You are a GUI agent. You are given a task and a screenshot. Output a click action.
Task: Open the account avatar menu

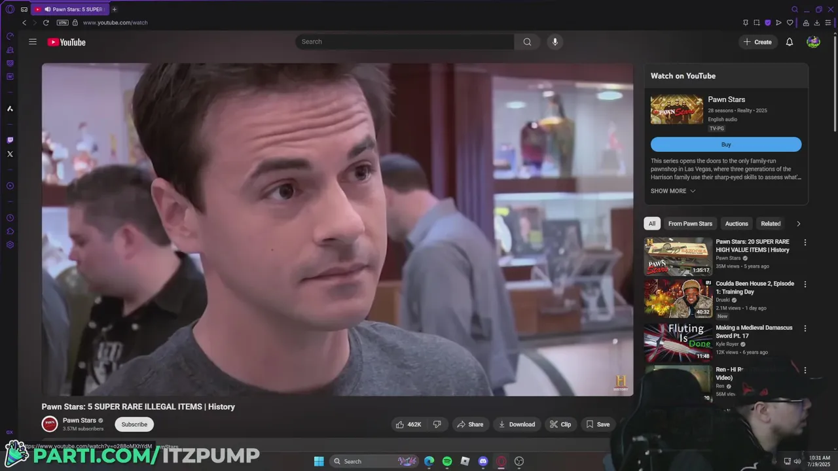pyautogui.click(x=813, y=42)
